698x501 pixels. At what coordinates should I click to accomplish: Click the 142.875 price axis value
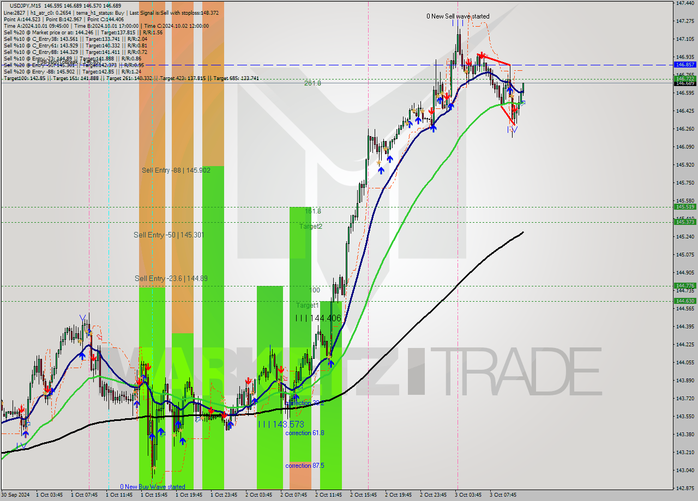685,488
